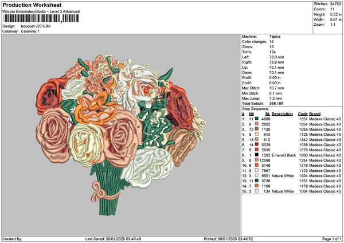
Task: Click the 'Brand' column header
Action: click(315, 114)
